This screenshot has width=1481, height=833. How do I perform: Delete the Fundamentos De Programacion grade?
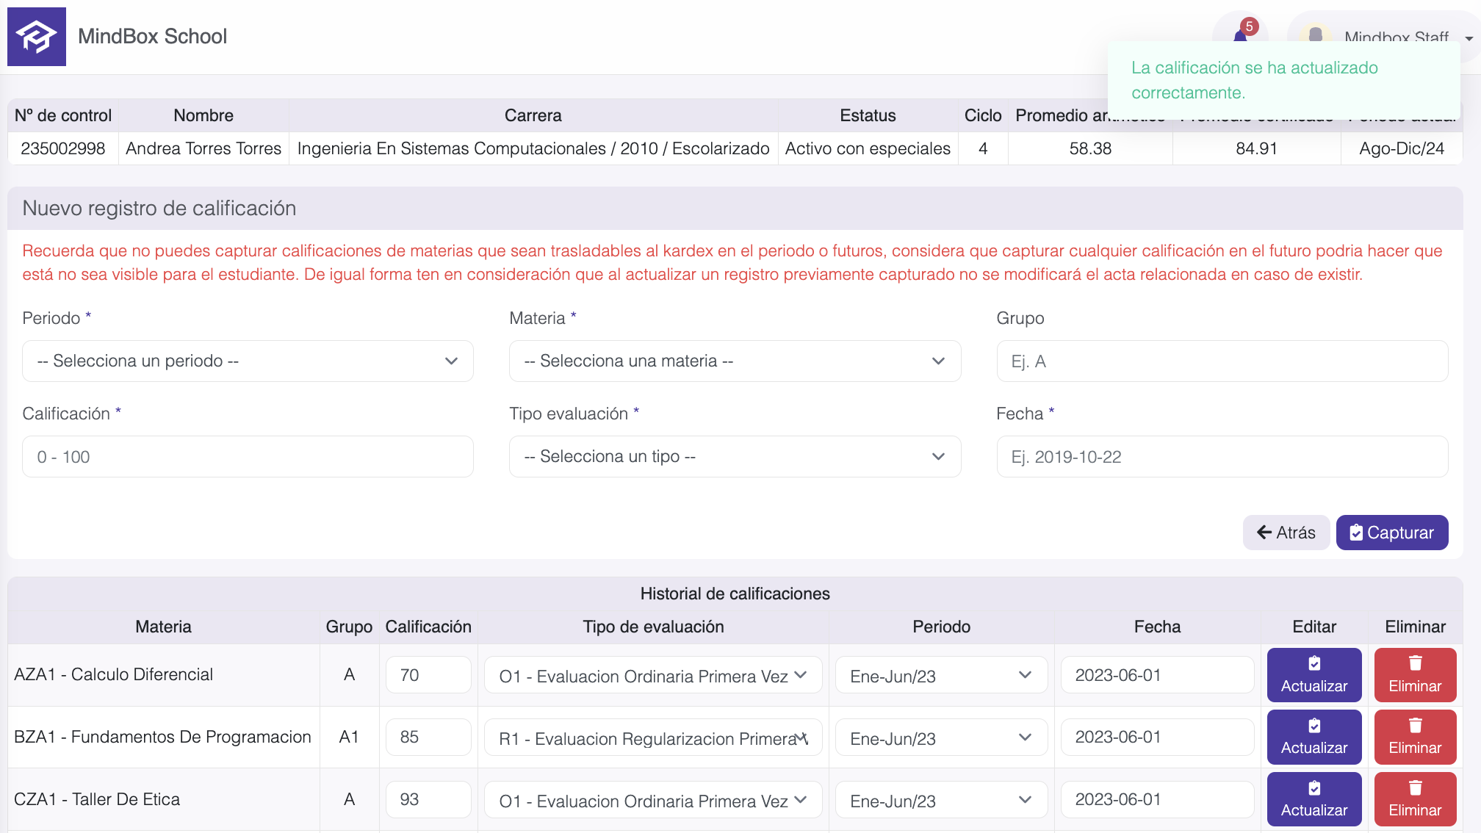[x=1415, y=738]
